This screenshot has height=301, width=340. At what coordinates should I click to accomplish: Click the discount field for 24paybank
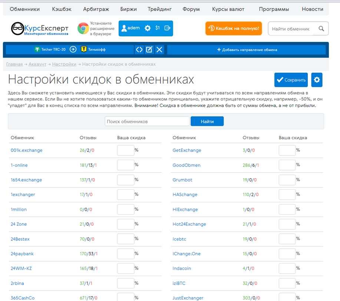(x=126, y=254)
